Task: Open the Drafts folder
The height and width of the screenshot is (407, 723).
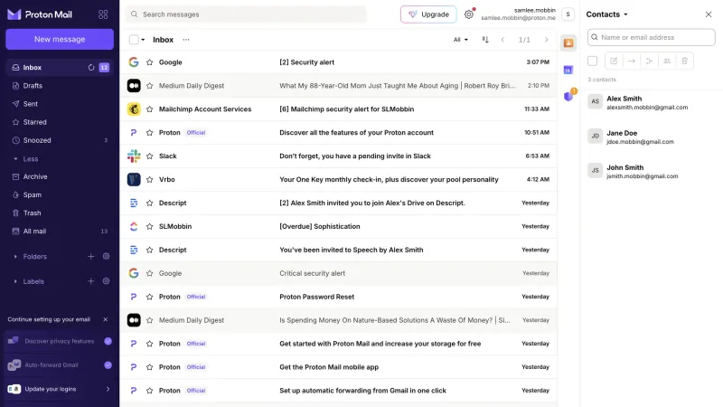Action: point(60,86)
